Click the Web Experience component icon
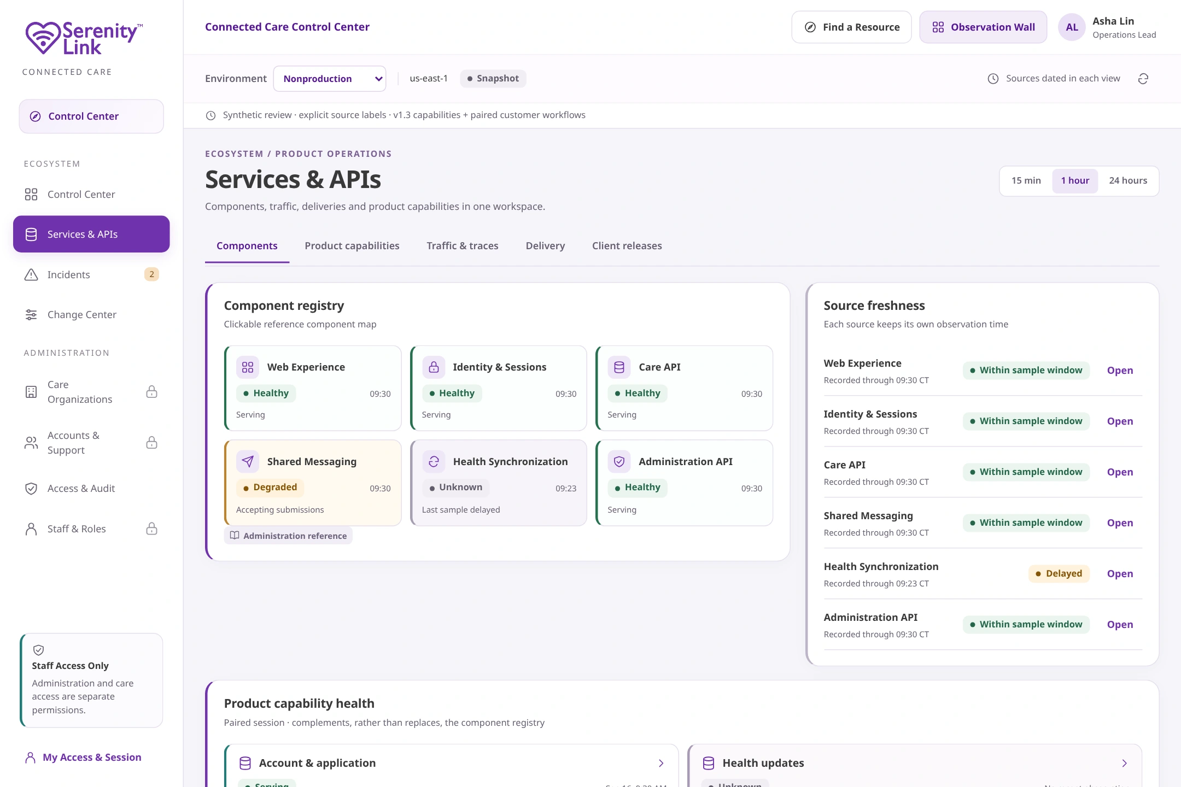Image resolution: width=1181 pixels, height=787 pixels. point(248,367)
